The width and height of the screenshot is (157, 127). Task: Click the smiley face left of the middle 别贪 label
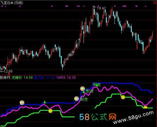click(83, 88)
